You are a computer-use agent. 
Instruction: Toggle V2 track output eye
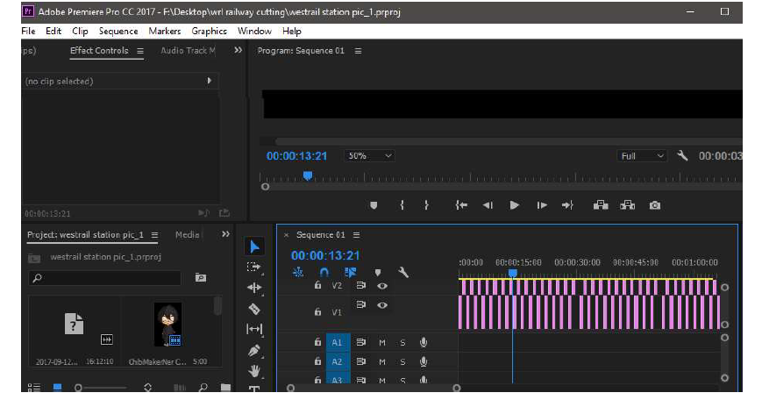[382, 286]
